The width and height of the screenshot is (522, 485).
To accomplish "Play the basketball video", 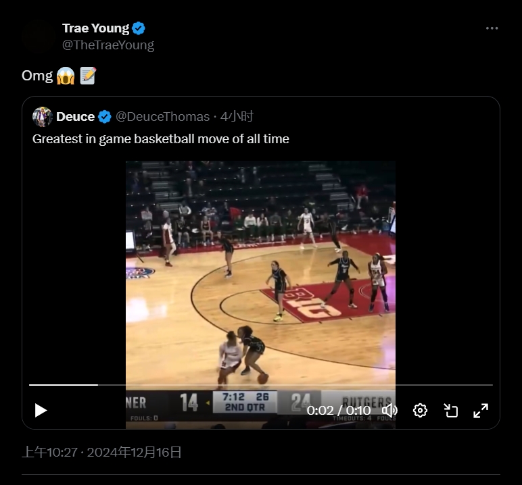I will tap(41, 410).
